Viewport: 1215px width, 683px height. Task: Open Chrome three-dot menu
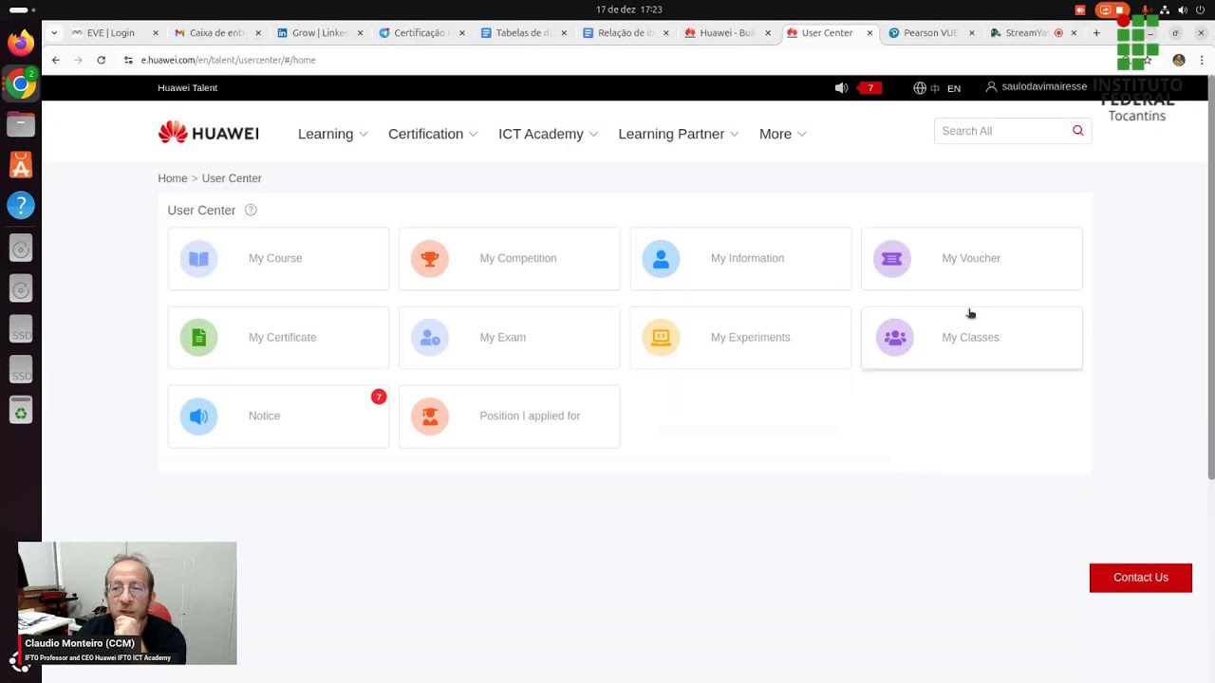1202,60
